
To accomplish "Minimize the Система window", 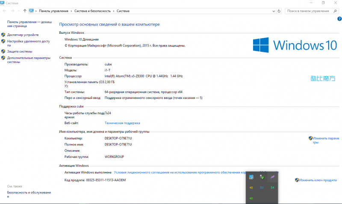I will click(x=311, y=3).
